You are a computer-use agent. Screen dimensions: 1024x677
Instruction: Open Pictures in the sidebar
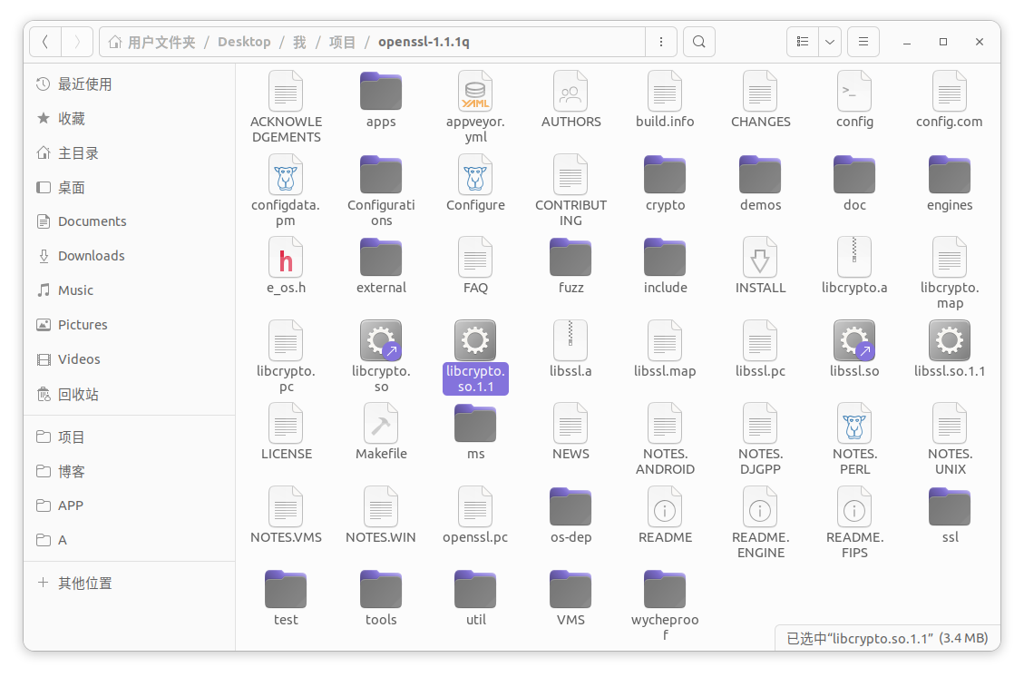130,325
